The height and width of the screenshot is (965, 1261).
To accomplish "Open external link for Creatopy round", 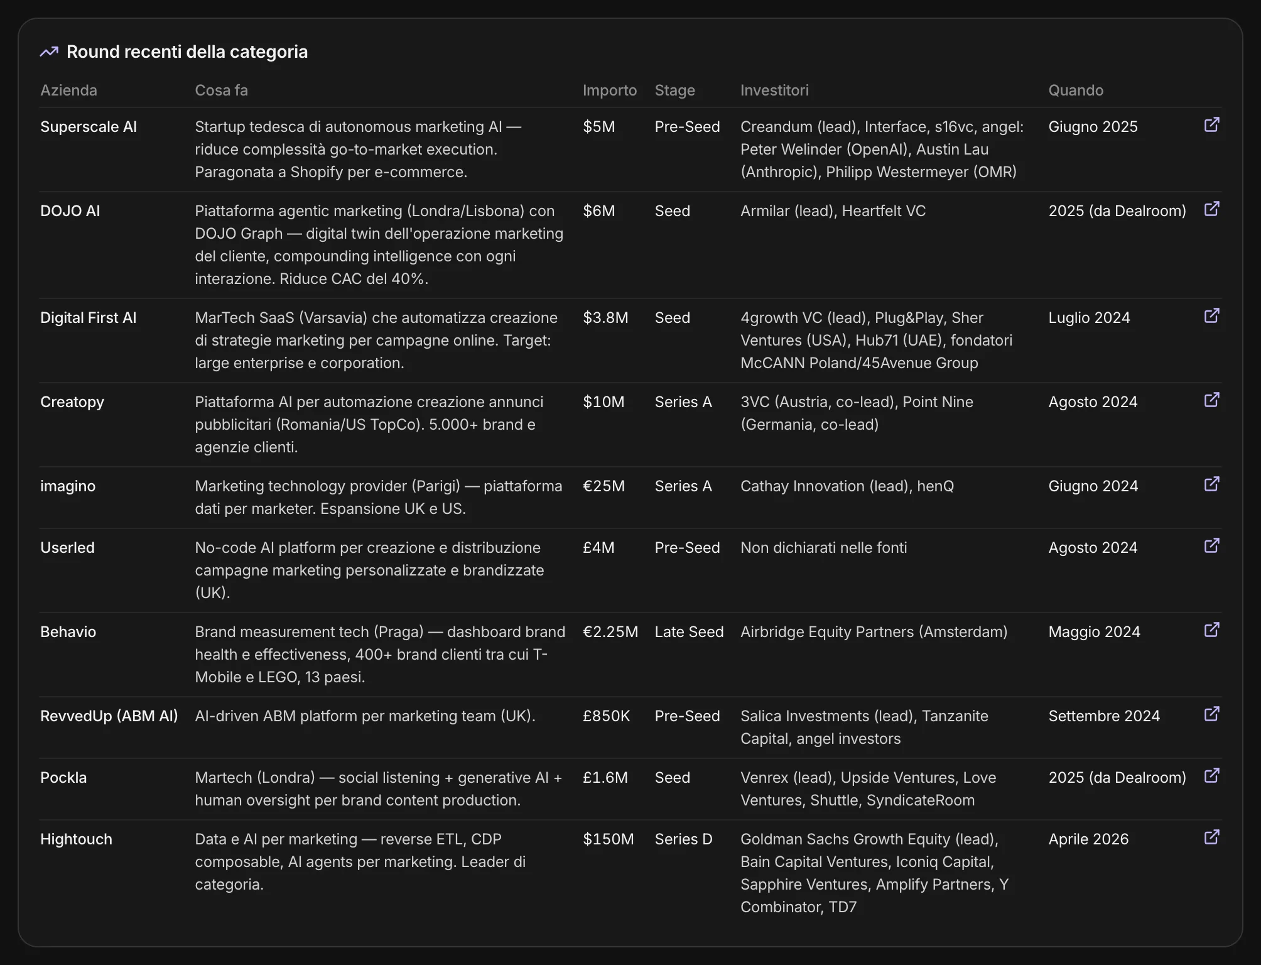I will click(1211, 400).
